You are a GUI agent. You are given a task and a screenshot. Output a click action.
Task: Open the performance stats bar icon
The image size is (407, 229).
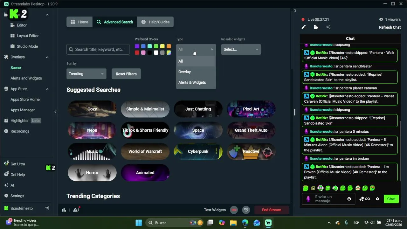coord(64,210)
